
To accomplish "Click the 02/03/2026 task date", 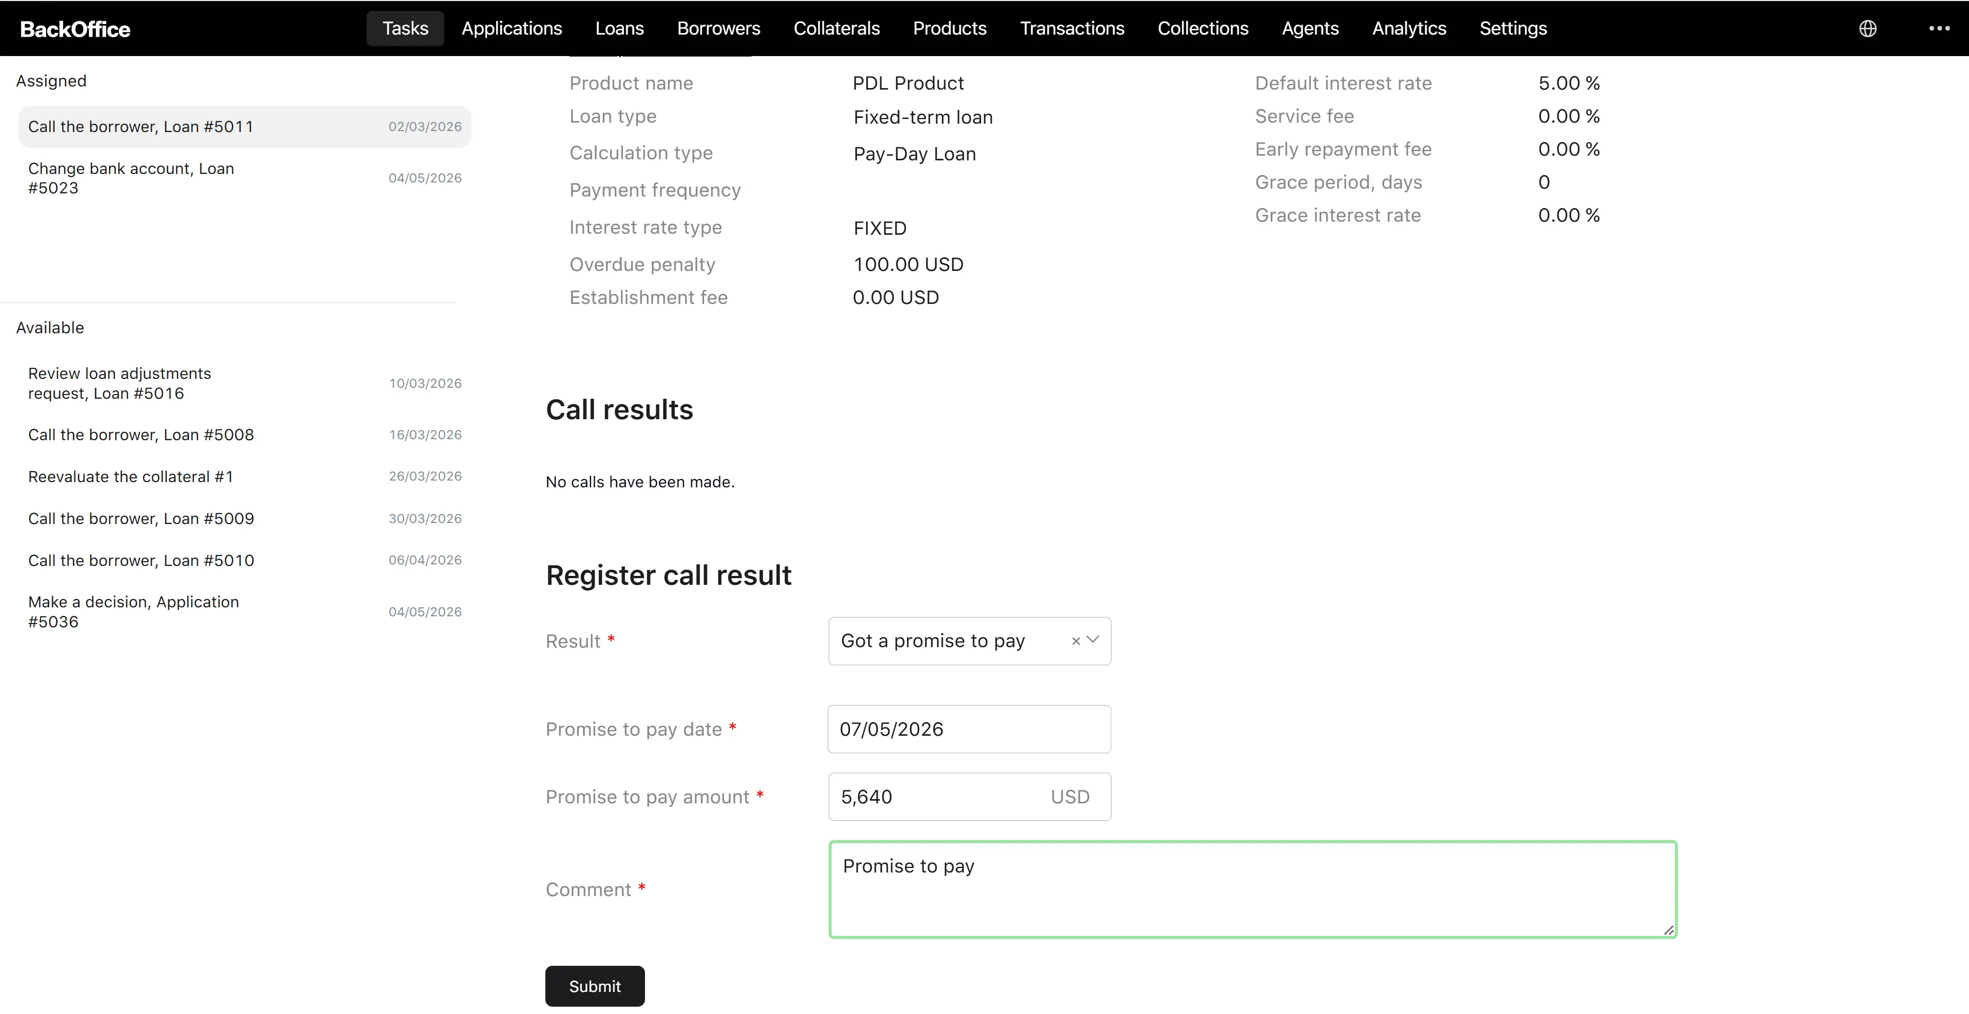I will point(425,127).
